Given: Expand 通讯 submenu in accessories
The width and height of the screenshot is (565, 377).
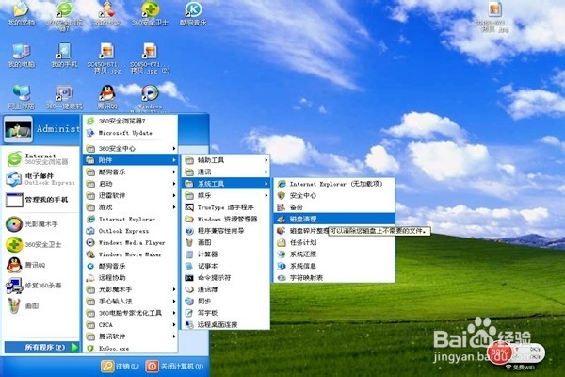Looking at the screenshot, I should point(226,172).
